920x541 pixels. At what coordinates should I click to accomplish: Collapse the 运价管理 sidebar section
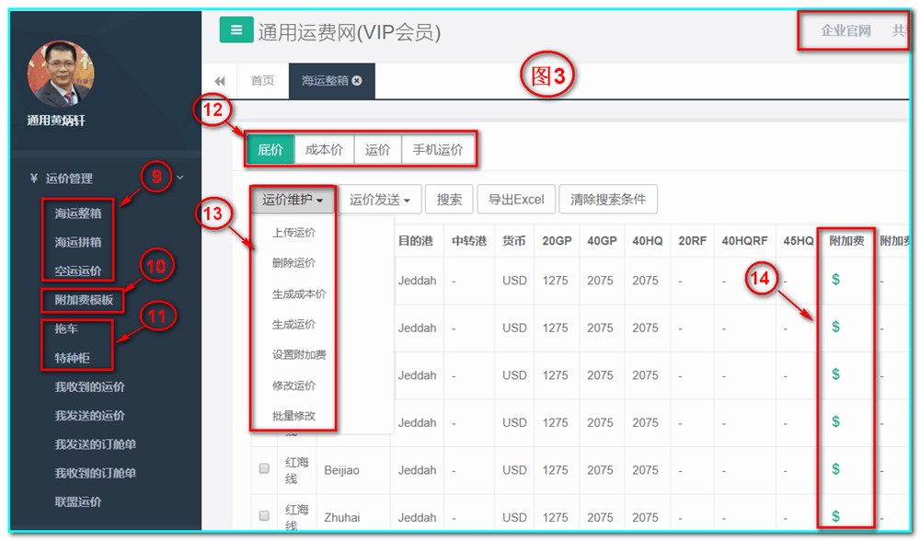click(179, 176)
